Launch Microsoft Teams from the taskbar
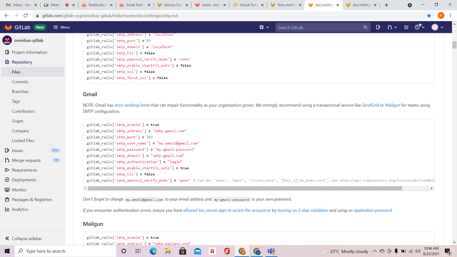The width and height of the screenshot is (457, 257). click(271, 252)
